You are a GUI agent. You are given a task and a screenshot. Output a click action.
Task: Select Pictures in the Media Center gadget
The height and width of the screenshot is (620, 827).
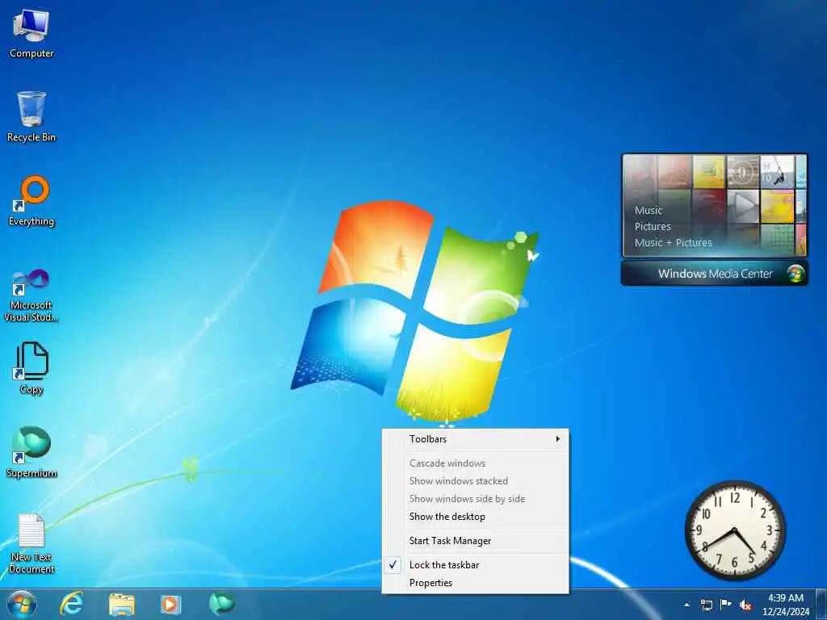pyautogui.click(x=653, y=227)
